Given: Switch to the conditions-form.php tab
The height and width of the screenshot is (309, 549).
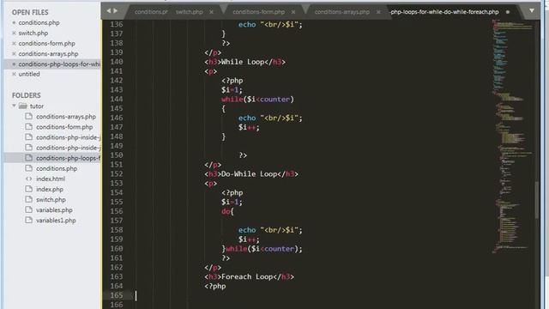Looking at the screenshot, I should point(259,11).
